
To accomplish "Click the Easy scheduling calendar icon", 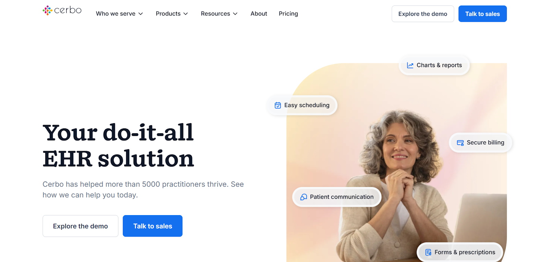I will 278,105.
